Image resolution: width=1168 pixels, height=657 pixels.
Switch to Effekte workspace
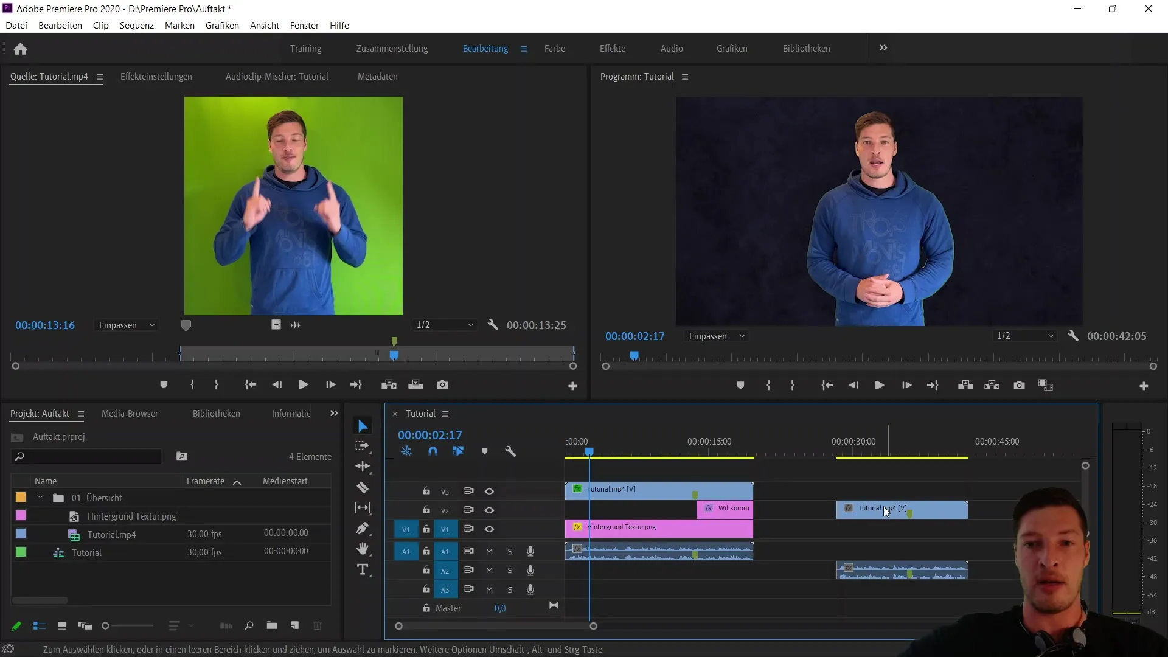(613, 48)
